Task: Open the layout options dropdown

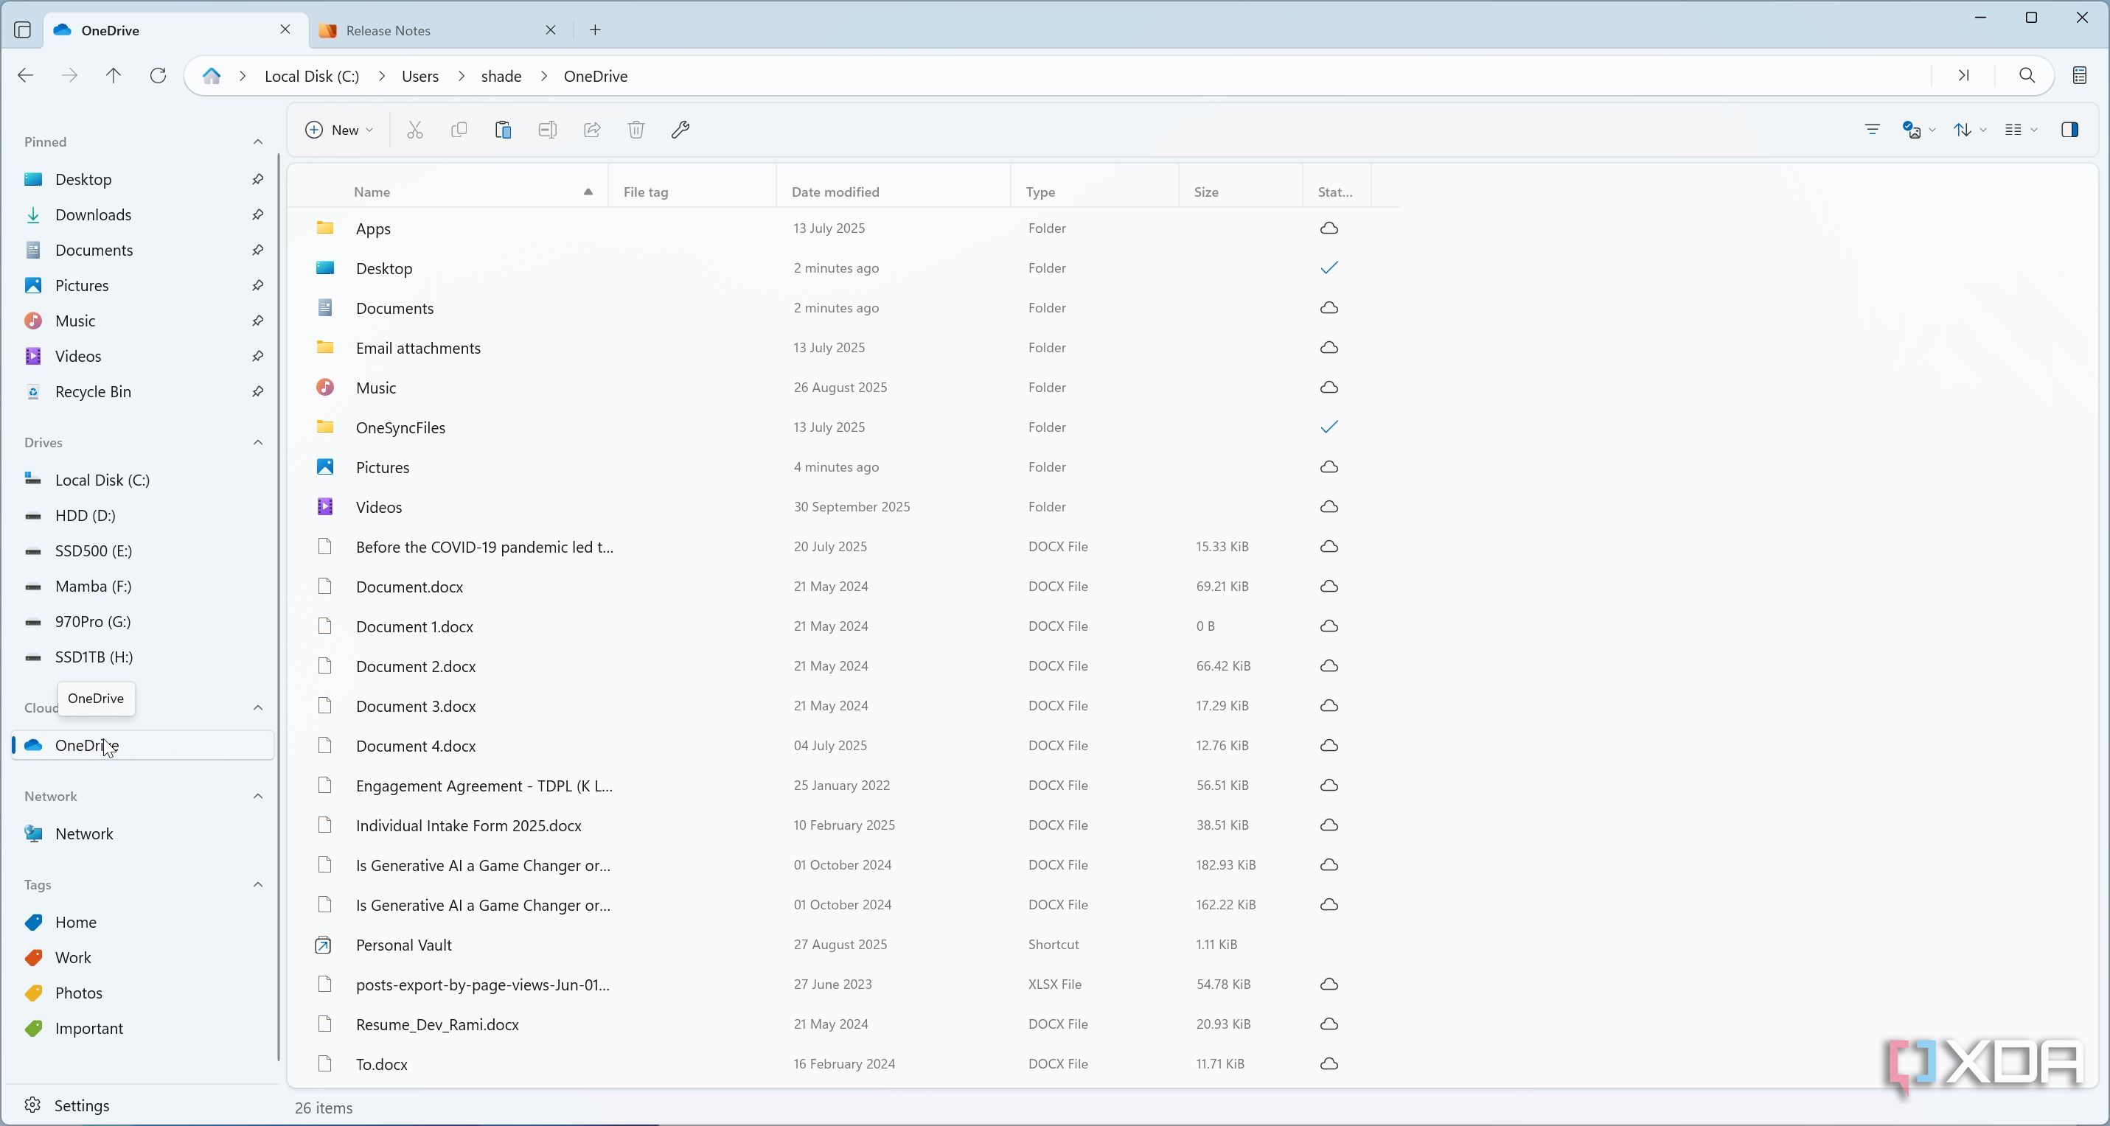Action: tap(2020, 130)
